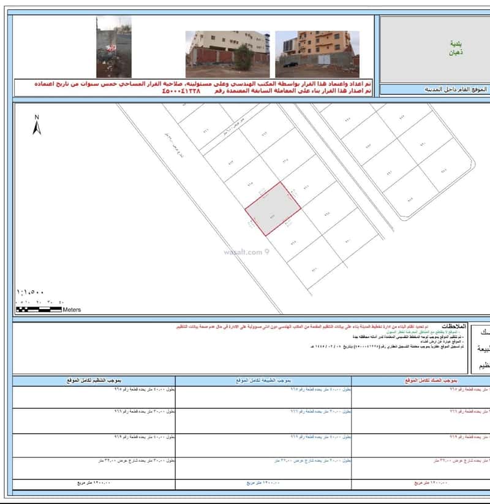Screen dimensions: 490x504
Task: Click the red notice line starting 'تم اعداد واعتماد'
Action: 203,83
